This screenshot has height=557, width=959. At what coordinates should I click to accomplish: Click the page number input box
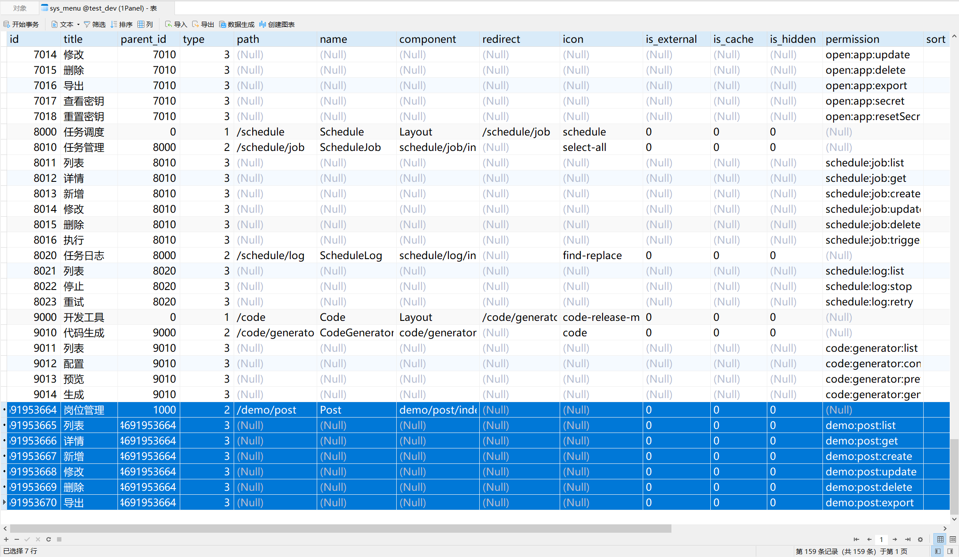[x=882, y=539]
